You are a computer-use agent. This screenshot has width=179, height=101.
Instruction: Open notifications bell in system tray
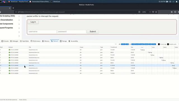click(x=176, y=2)
